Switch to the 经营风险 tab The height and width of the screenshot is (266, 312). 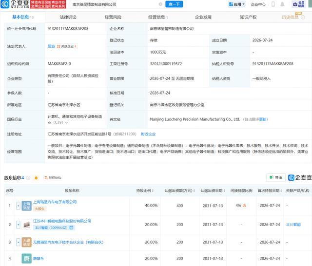[113, 18]
